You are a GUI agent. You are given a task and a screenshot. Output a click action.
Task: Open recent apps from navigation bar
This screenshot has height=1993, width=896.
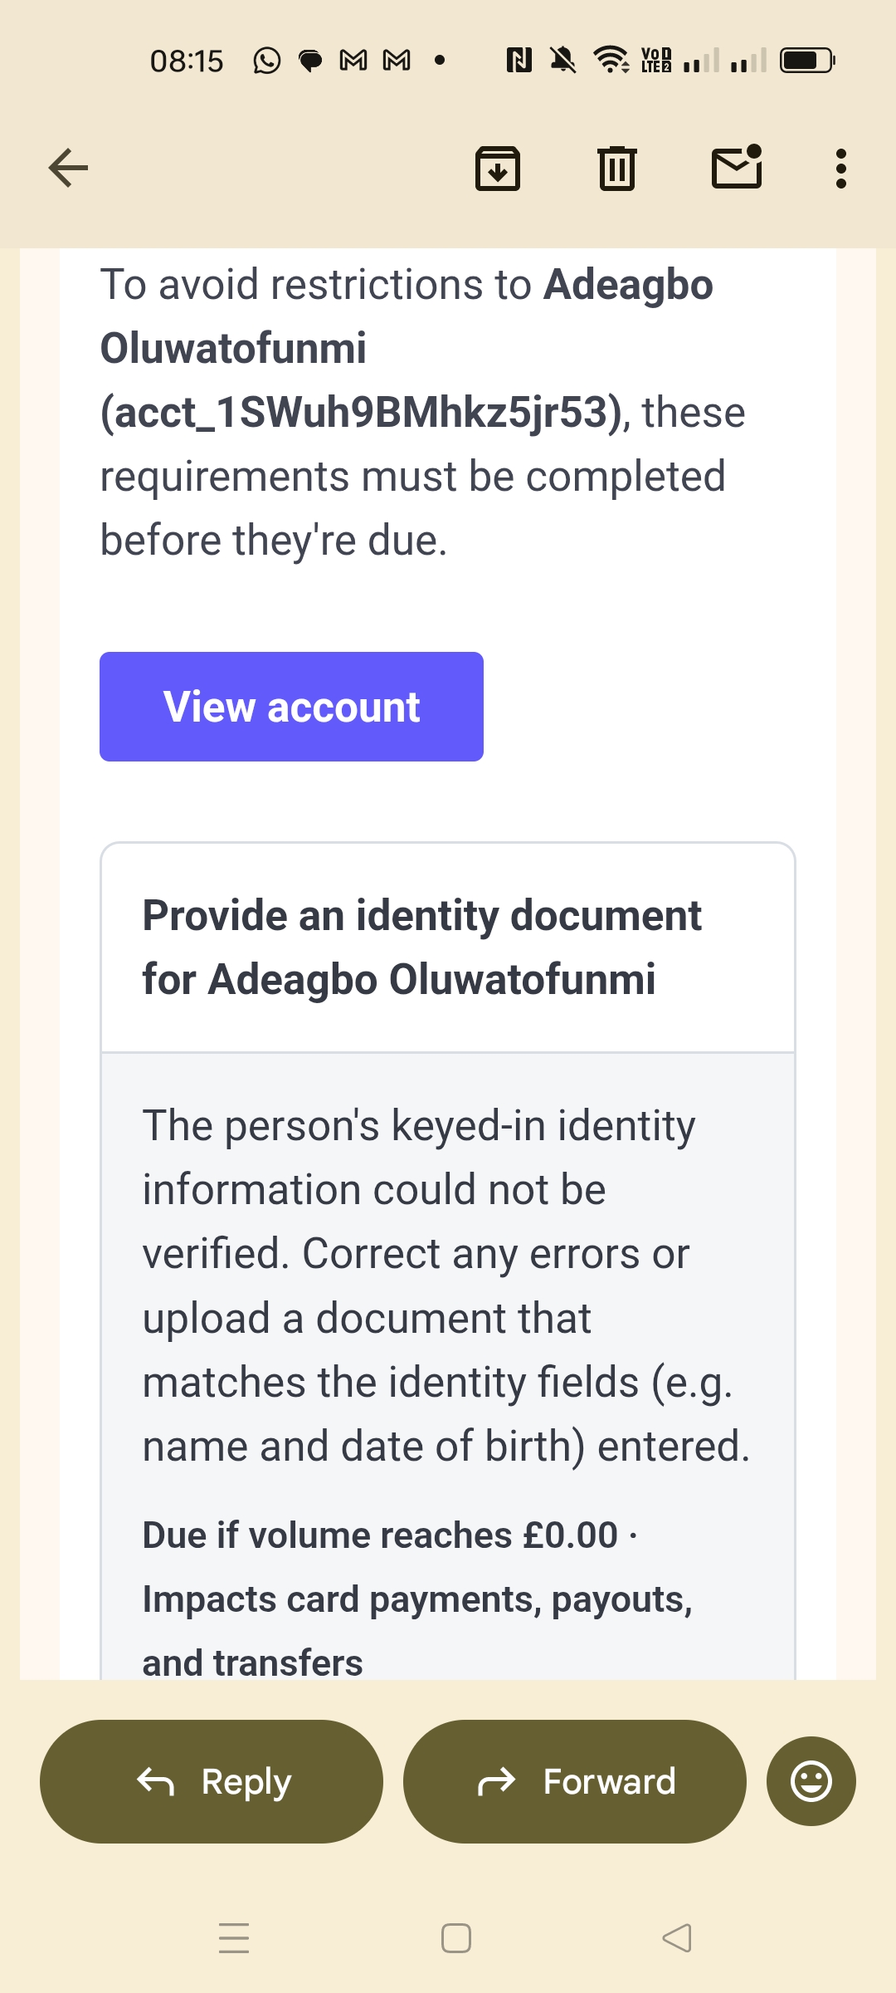[234, 1938]
